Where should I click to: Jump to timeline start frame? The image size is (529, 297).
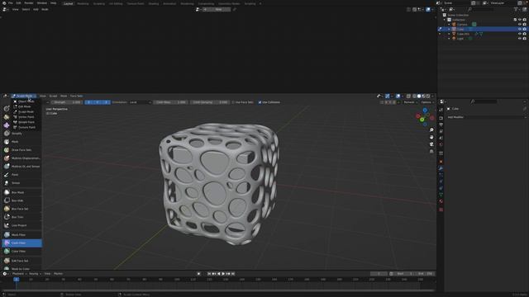pyautogui.click(x=209, y=274)
